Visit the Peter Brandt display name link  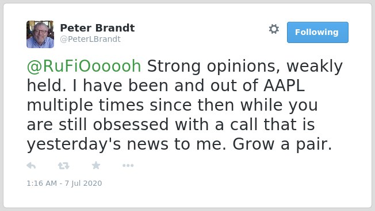(x=97, y=28)
